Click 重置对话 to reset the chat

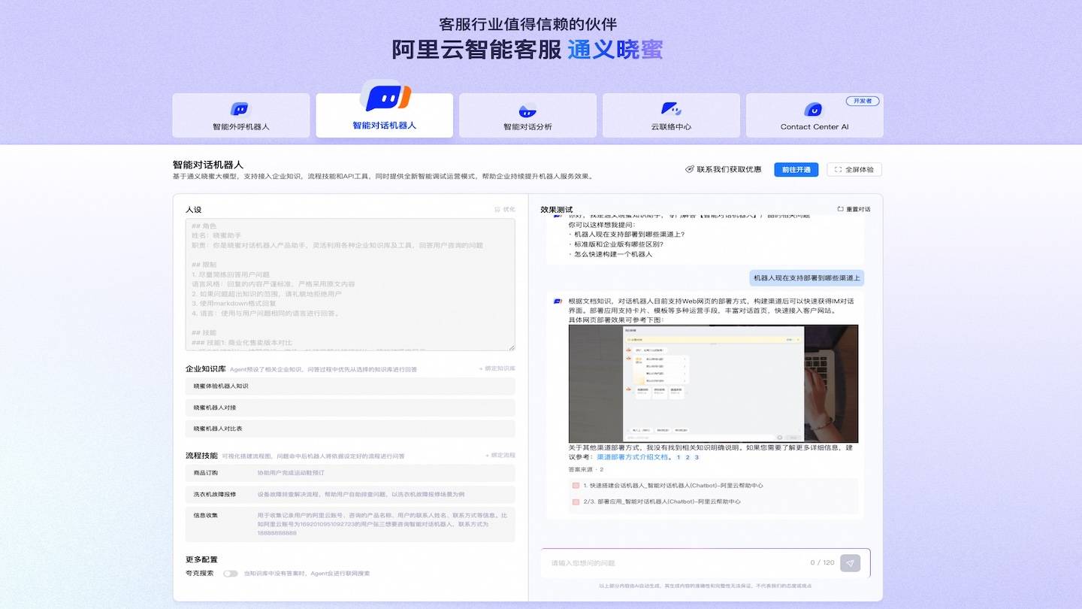pos(854,209)
